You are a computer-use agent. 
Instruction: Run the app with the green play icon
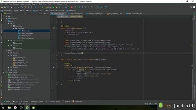[53, 7]
